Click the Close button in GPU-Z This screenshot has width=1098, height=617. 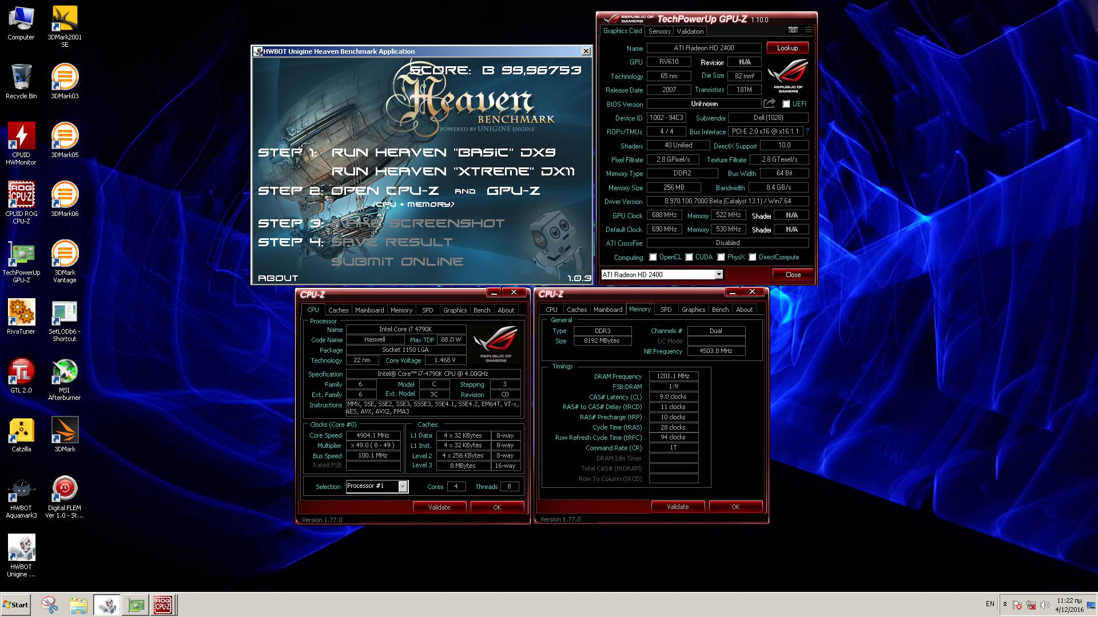pyautogui.click(x=793, y=275)
